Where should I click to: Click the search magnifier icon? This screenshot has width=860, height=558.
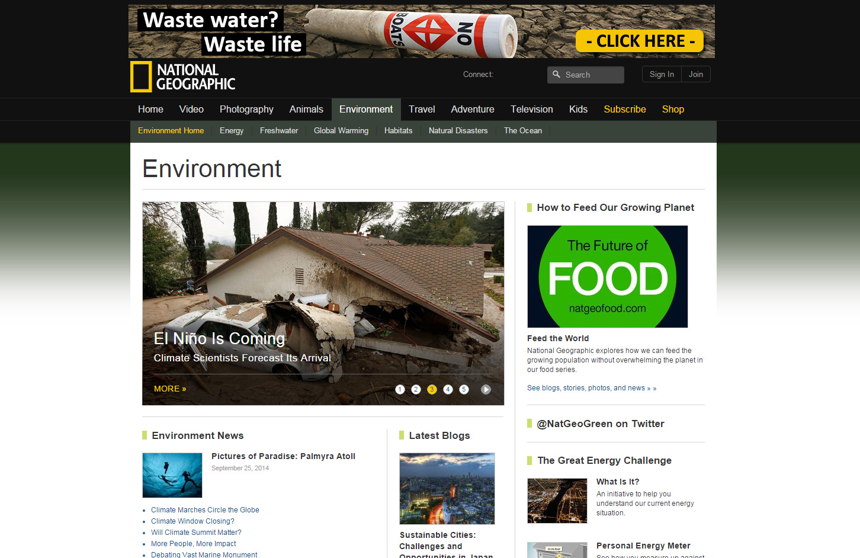coord(556,75)
